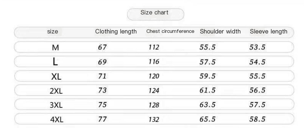Viewport: 304px width, 128px height.
Task: Select the 3XL size label
Action: [56, 105]
